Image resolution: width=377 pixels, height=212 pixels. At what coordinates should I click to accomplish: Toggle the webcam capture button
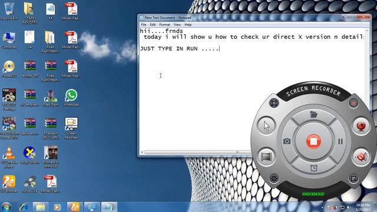click(361, 126)
